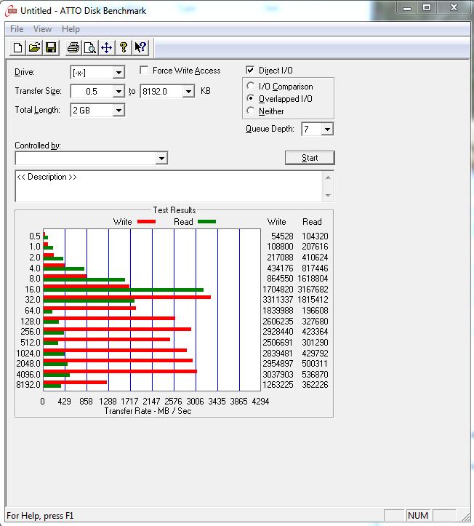The height and width of the screenshot is (526, 474).
Task: Click the 8192.0 row label in chart
Action: tap(28, 385)
